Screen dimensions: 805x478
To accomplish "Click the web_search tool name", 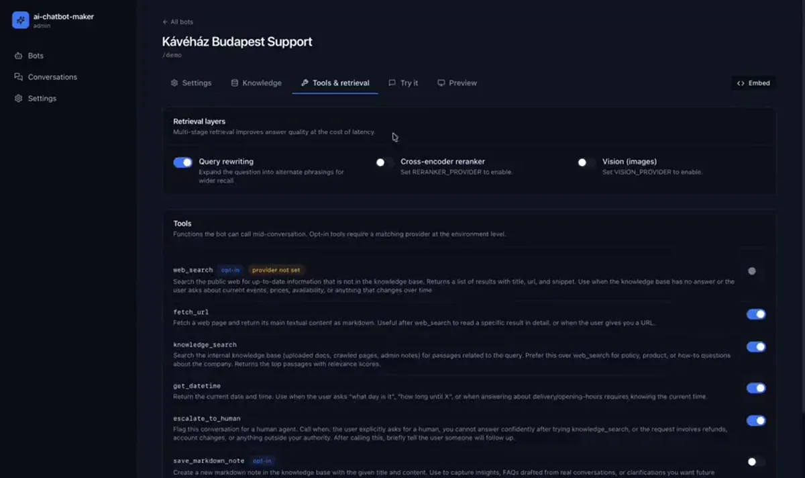I will point(193,270).
